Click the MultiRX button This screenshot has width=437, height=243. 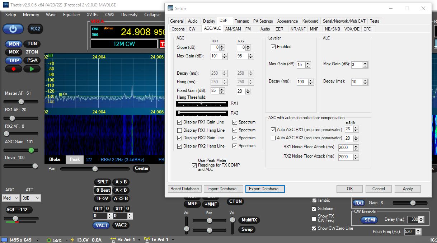(x=249, y=220)
